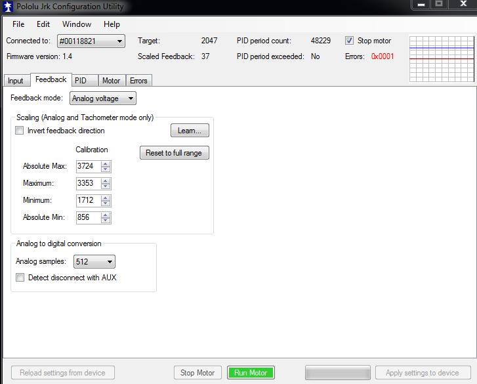Expand the Analog samples dropdown
Viewport: 477px width, 384px height.
point(94,261)
